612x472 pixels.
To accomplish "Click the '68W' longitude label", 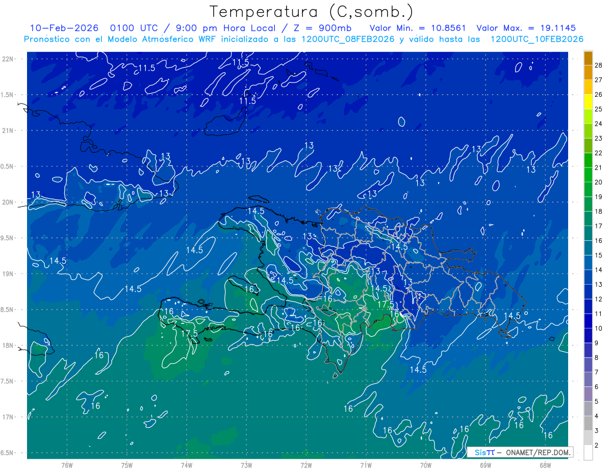I will (545, 465).
